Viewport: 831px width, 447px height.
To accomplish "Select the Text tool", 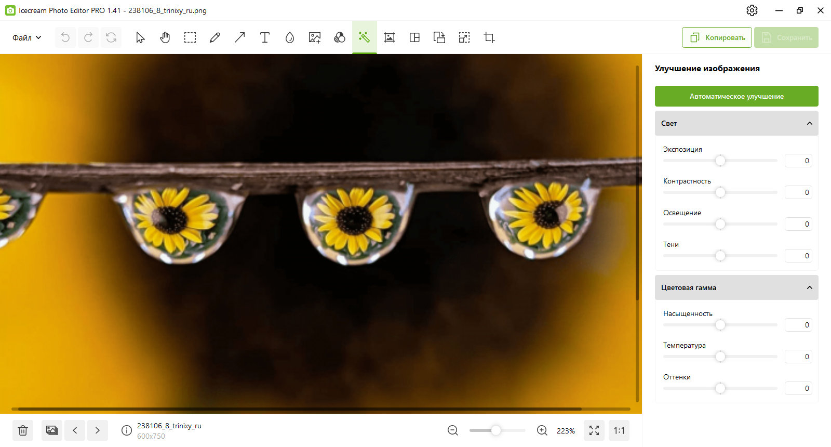I will 265,37.
